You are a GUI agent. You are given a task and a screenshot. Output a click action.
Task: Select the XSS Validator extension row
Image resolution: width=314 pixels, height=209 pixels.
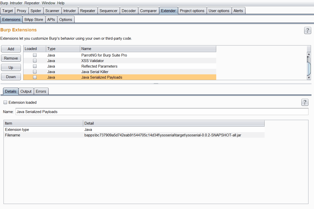tap(120, 61)
